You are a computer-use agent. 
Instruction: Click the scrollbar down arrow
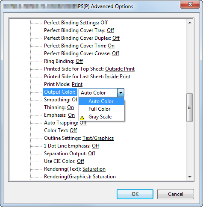pos(190,177)
